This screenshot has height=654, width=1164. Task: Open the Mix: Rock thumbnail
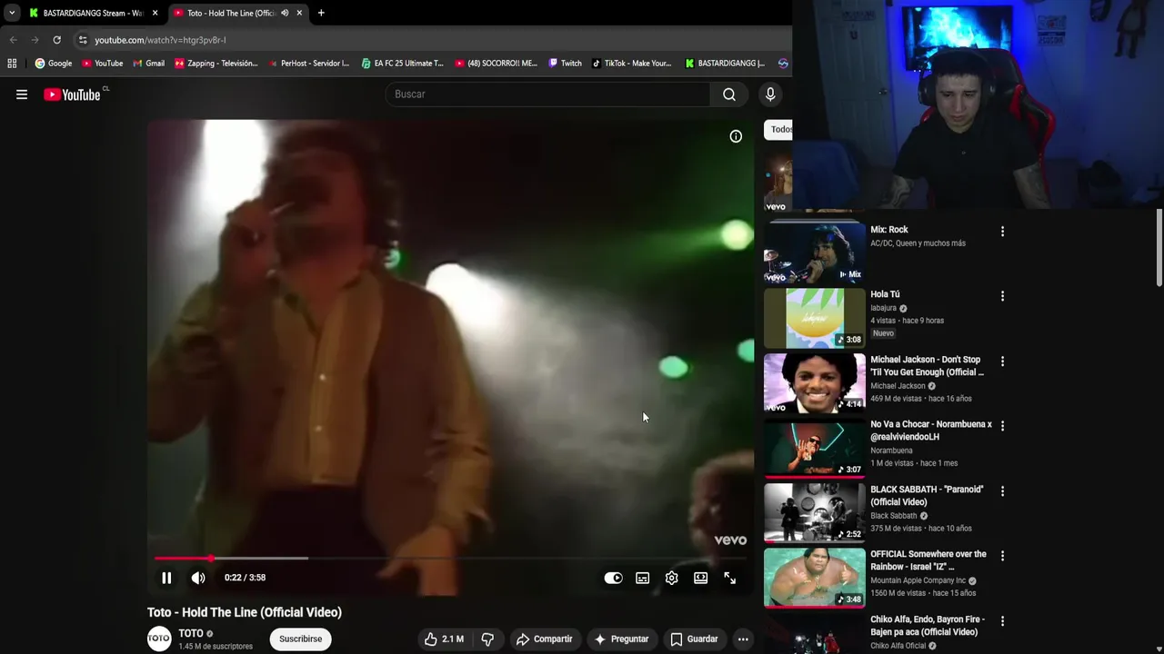point(815,253)
